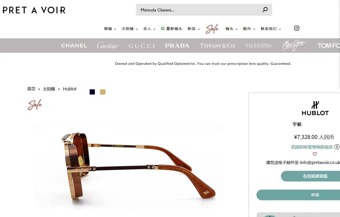340x217 pixels.
Task: Add to wishlist with heart icon
Action: [x=315, y=154]
